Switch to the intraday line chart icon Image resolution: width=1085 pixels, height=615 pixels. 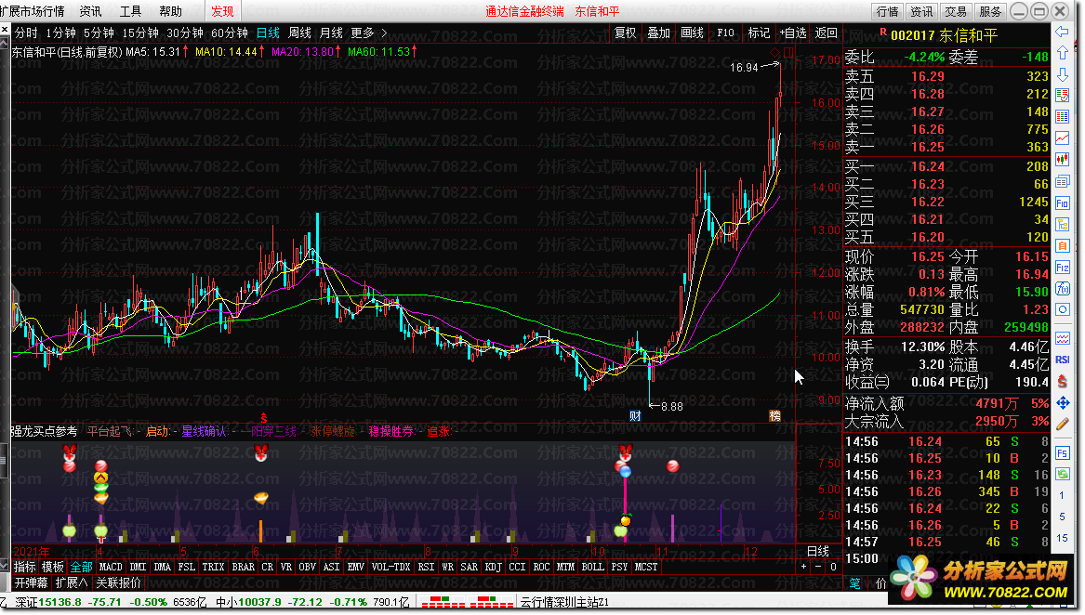pyautogui.click(x=1062, y=138)
